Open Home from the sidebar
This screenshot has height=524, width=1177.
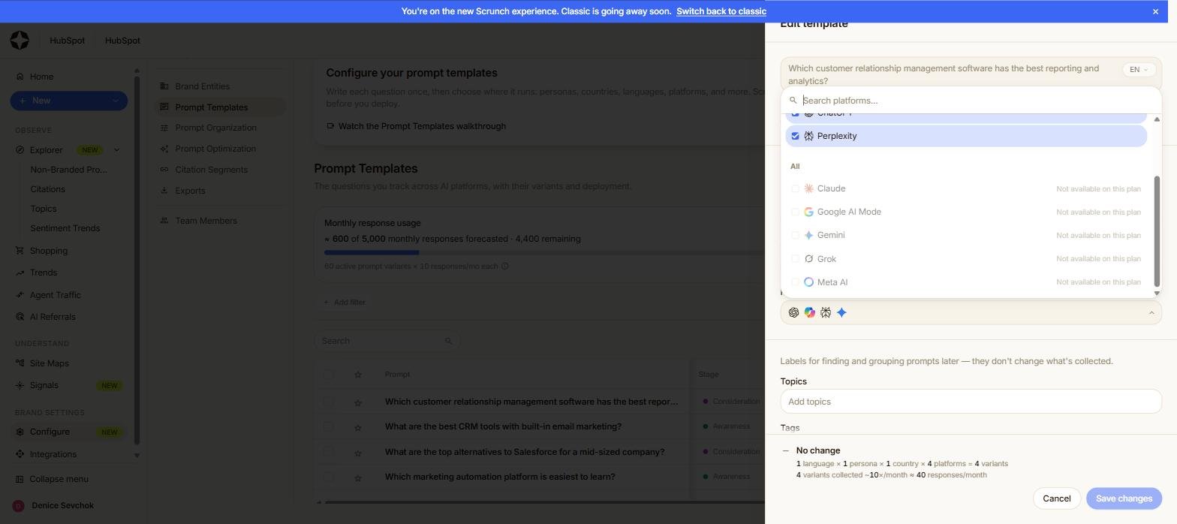click(41, 77)
